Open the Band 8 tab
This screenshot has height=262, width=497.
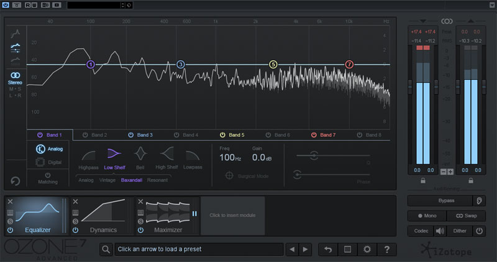click(x=373, y=135)
